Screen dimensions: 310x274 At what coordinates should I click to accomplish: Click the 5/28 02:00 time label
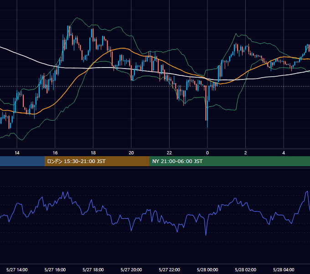(x=246, y=269)
